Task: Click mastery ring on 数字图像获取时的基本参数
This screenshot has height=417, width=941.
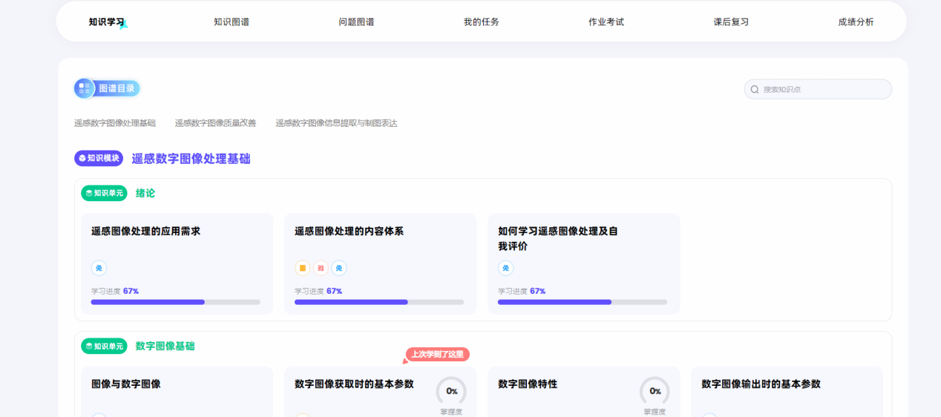Action: pos(451,391)
